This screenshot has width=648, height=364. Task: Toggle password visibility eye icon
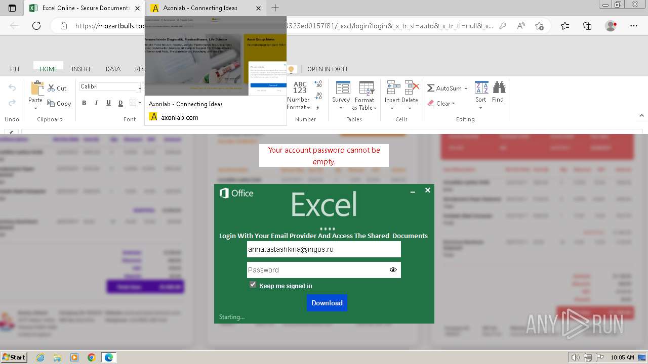coord(393,270)
